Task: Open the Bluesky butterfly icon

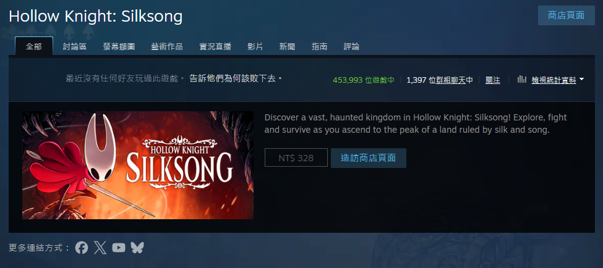Action: pos(137,248)
